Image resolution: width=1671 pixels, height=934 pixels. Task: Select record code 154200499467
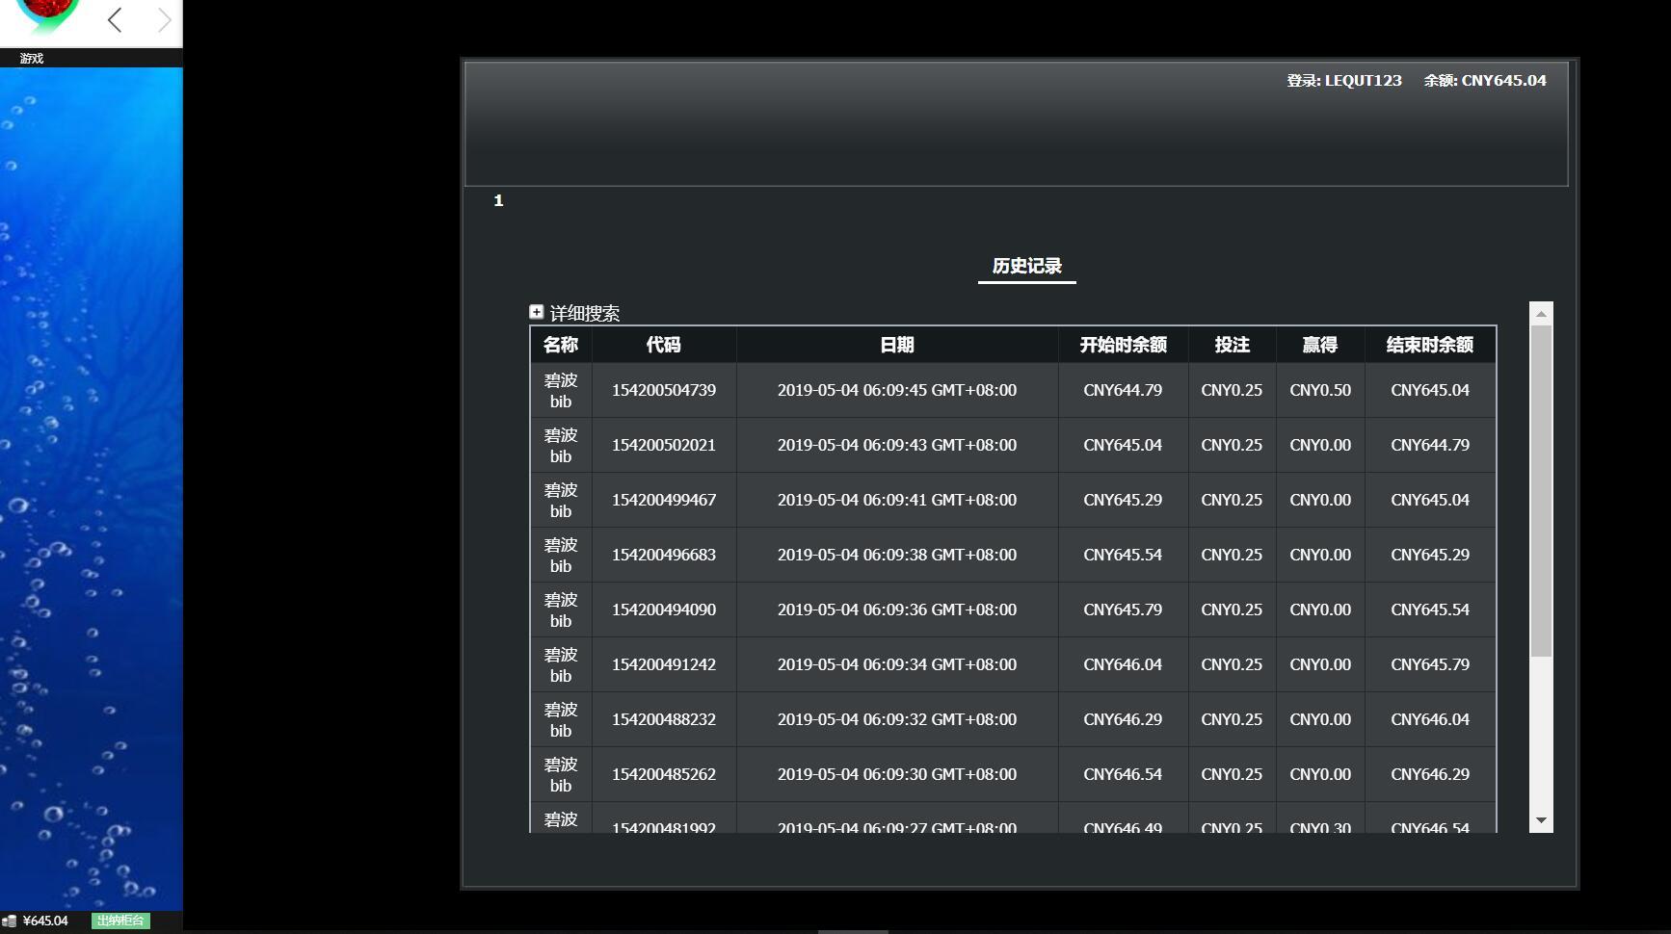pyautogui.click(x=664, y=500)
